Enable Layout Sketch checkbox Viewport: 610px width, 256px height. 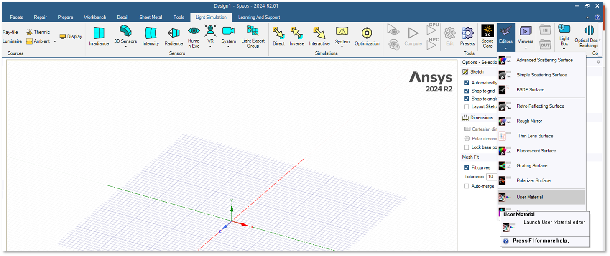pyautogui.click(x=467, y=106)
